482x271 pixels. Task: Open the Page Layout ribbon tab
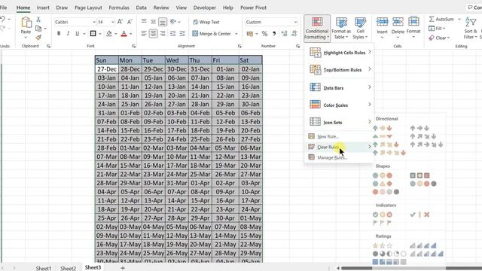pyautogui.click(x=88, y=8)
